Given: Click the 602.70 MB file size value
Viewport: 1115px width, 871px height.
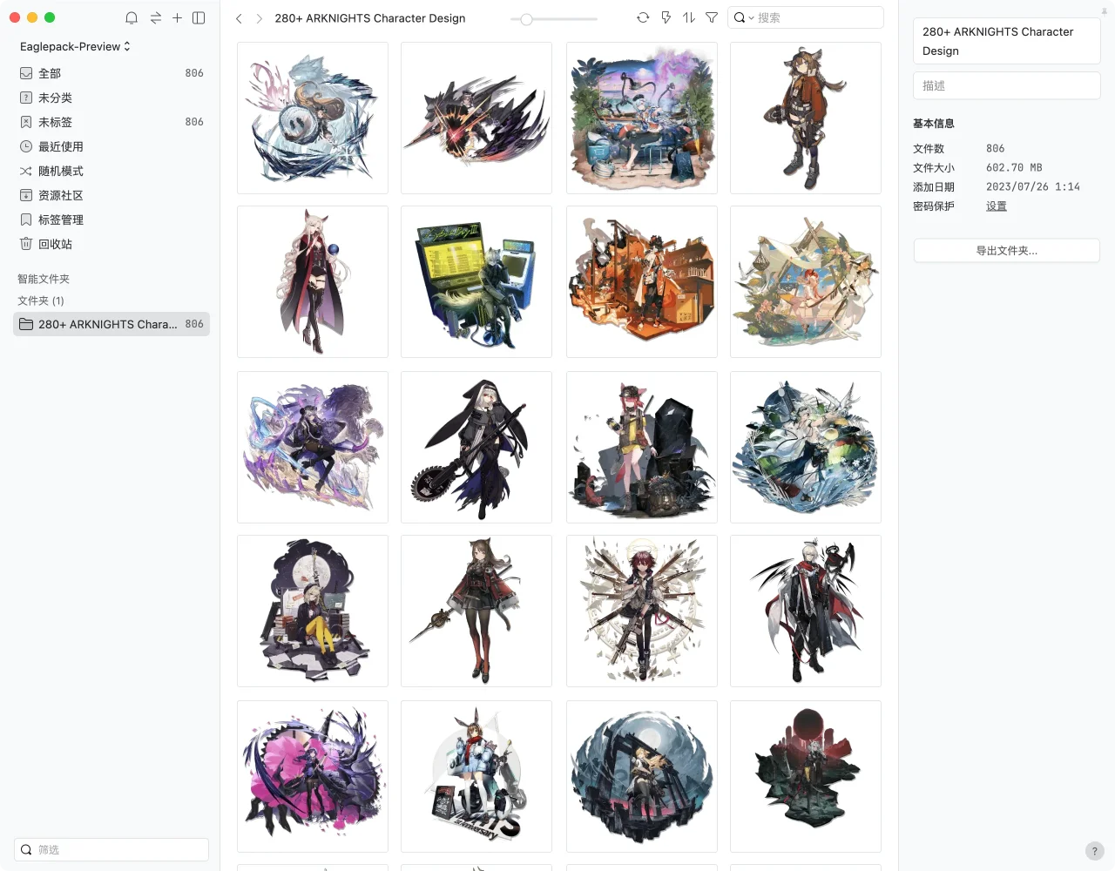Looking at the screenshot, I should (x=1014, y=167).
